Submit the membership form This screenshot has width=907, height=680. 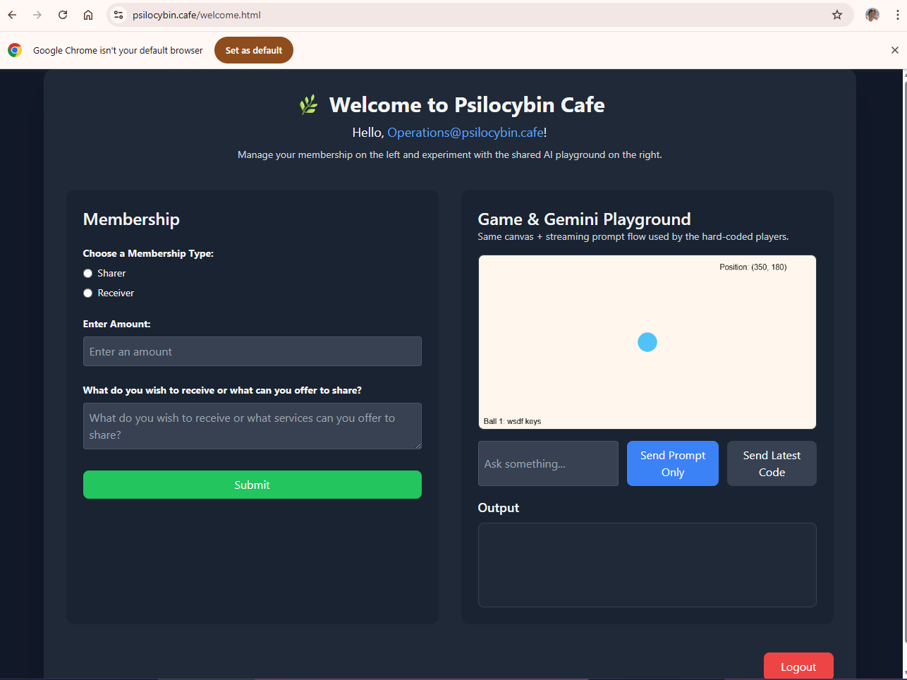[x=252, y=485]
